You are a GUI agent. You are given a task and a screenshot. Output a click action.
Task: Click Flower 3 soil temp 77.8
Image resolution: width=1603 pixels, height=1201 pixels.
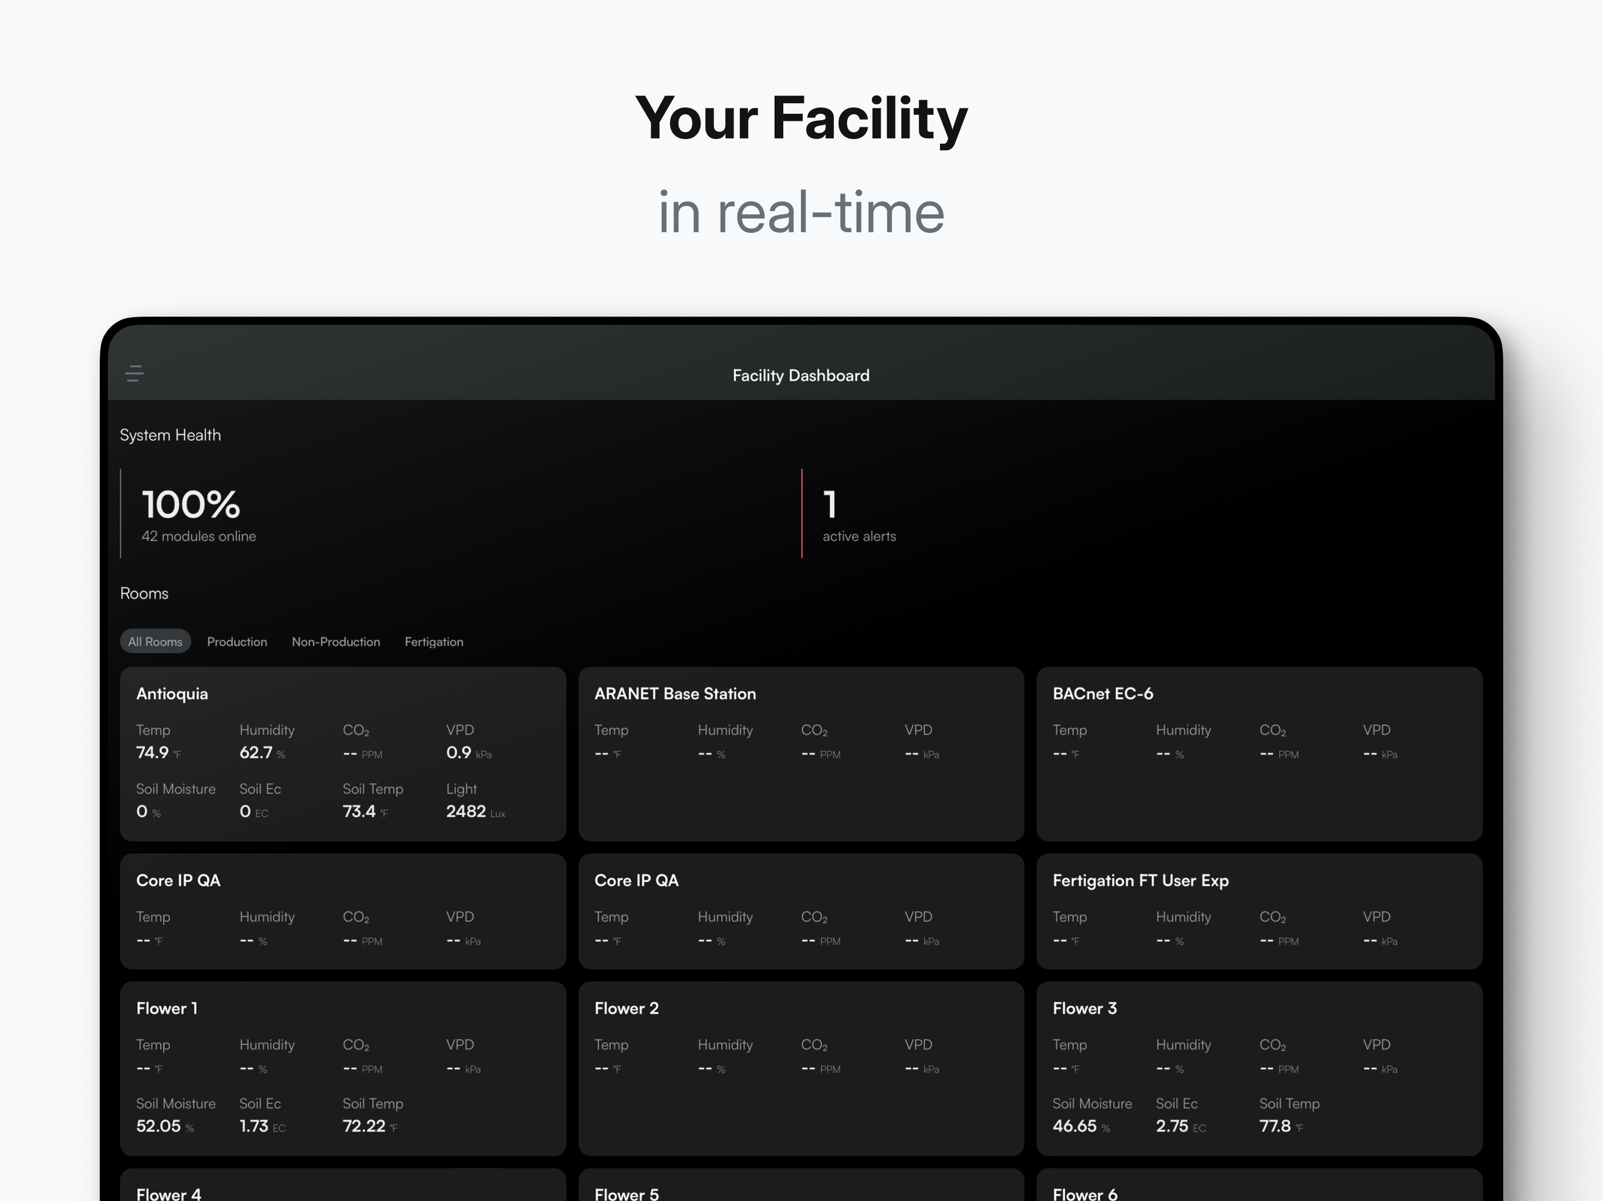[1275, 1126]
